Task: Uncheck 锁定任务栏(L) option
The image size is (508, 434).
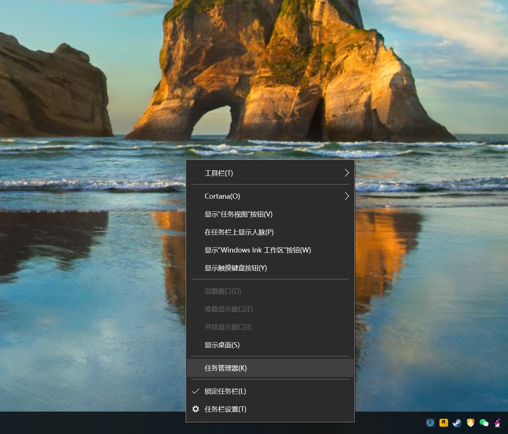Action: (x=270, y=391)
